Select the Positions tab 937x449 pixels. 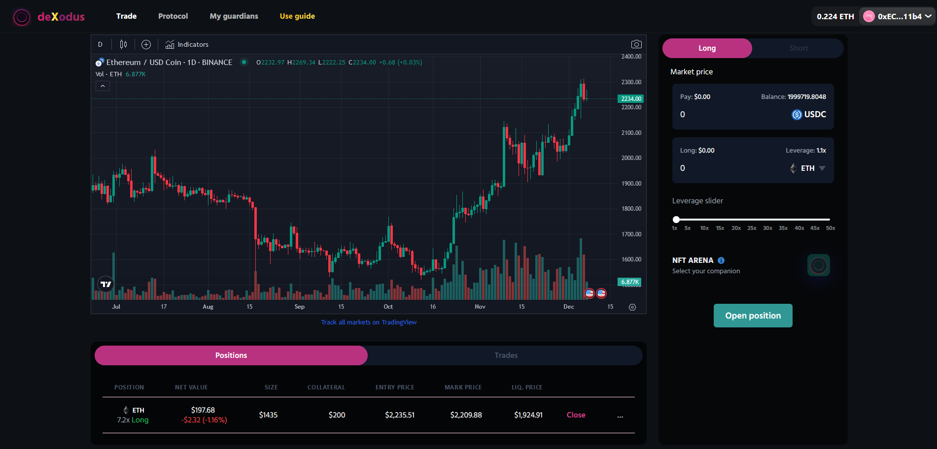(231, 355)
